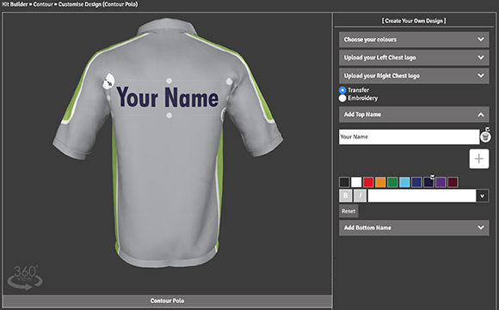Click Create Your Own Design header
This screenshot has width=499, height=310.
pos(414,21)
